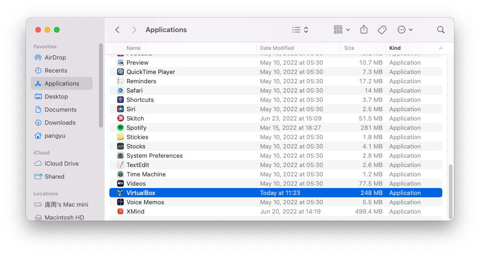
Task: Sort by the Date Modified column
Action: click(277, 48)
